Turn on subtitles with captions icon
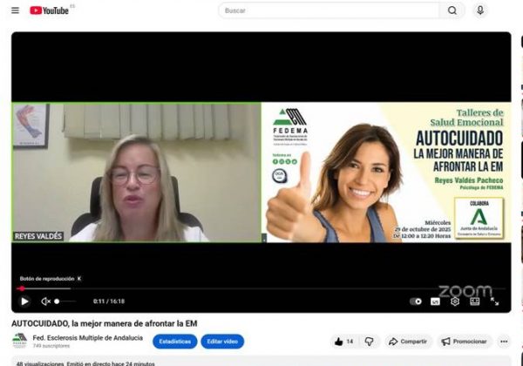Image resolution: width=523 pixels, height=366 pixels. point(435,302)
